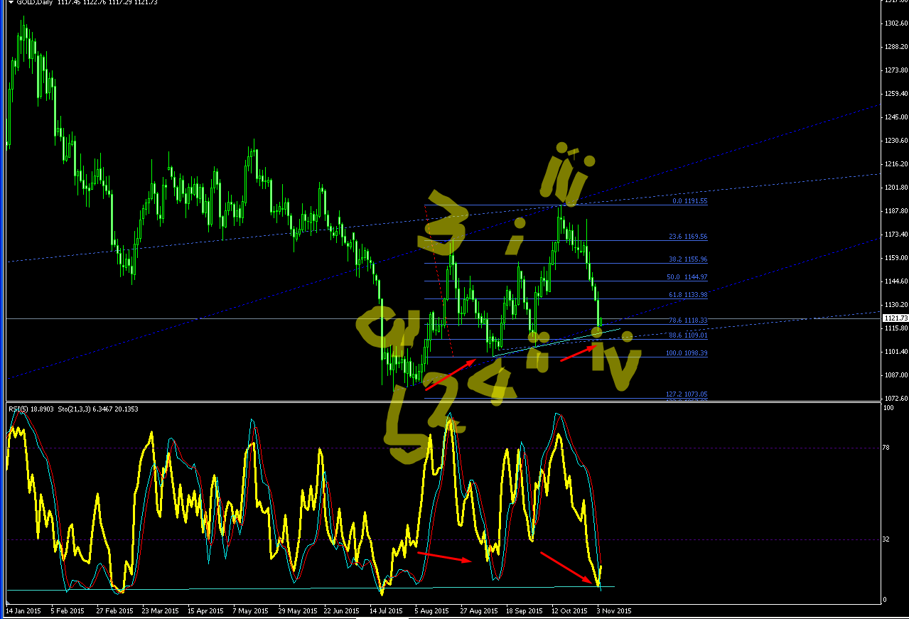This screenshot has width=909, height=619.
Task: Select the Fibonacci 50.0 1144.97 level label
Action: (x=689, y=277)
